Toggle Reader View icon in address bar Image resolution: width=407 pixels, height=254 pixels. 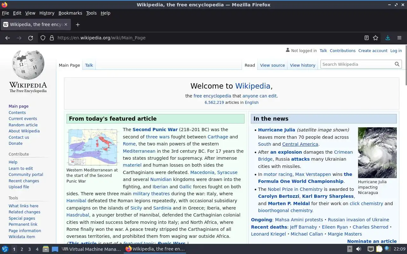(x=367, y=38)
